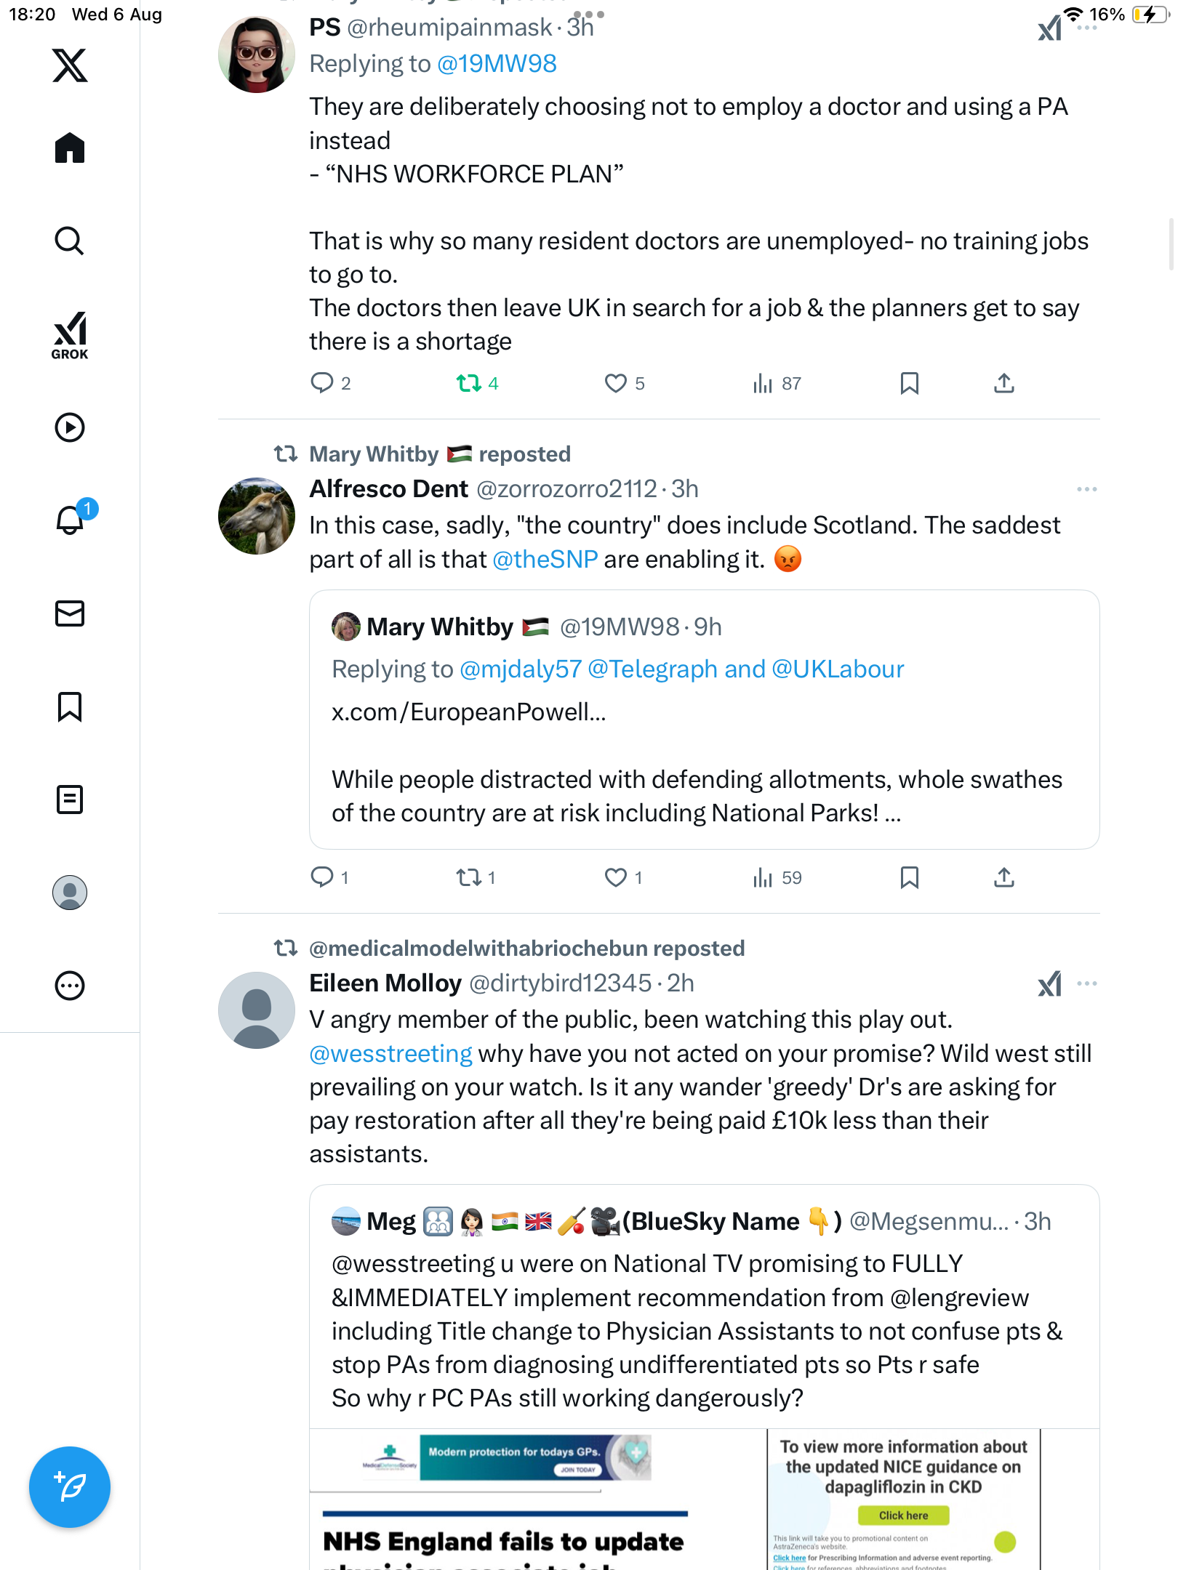Like the PS @rheumipainmask post
The width and height of the screenshot is (1178, 1570).
point(616,383)
